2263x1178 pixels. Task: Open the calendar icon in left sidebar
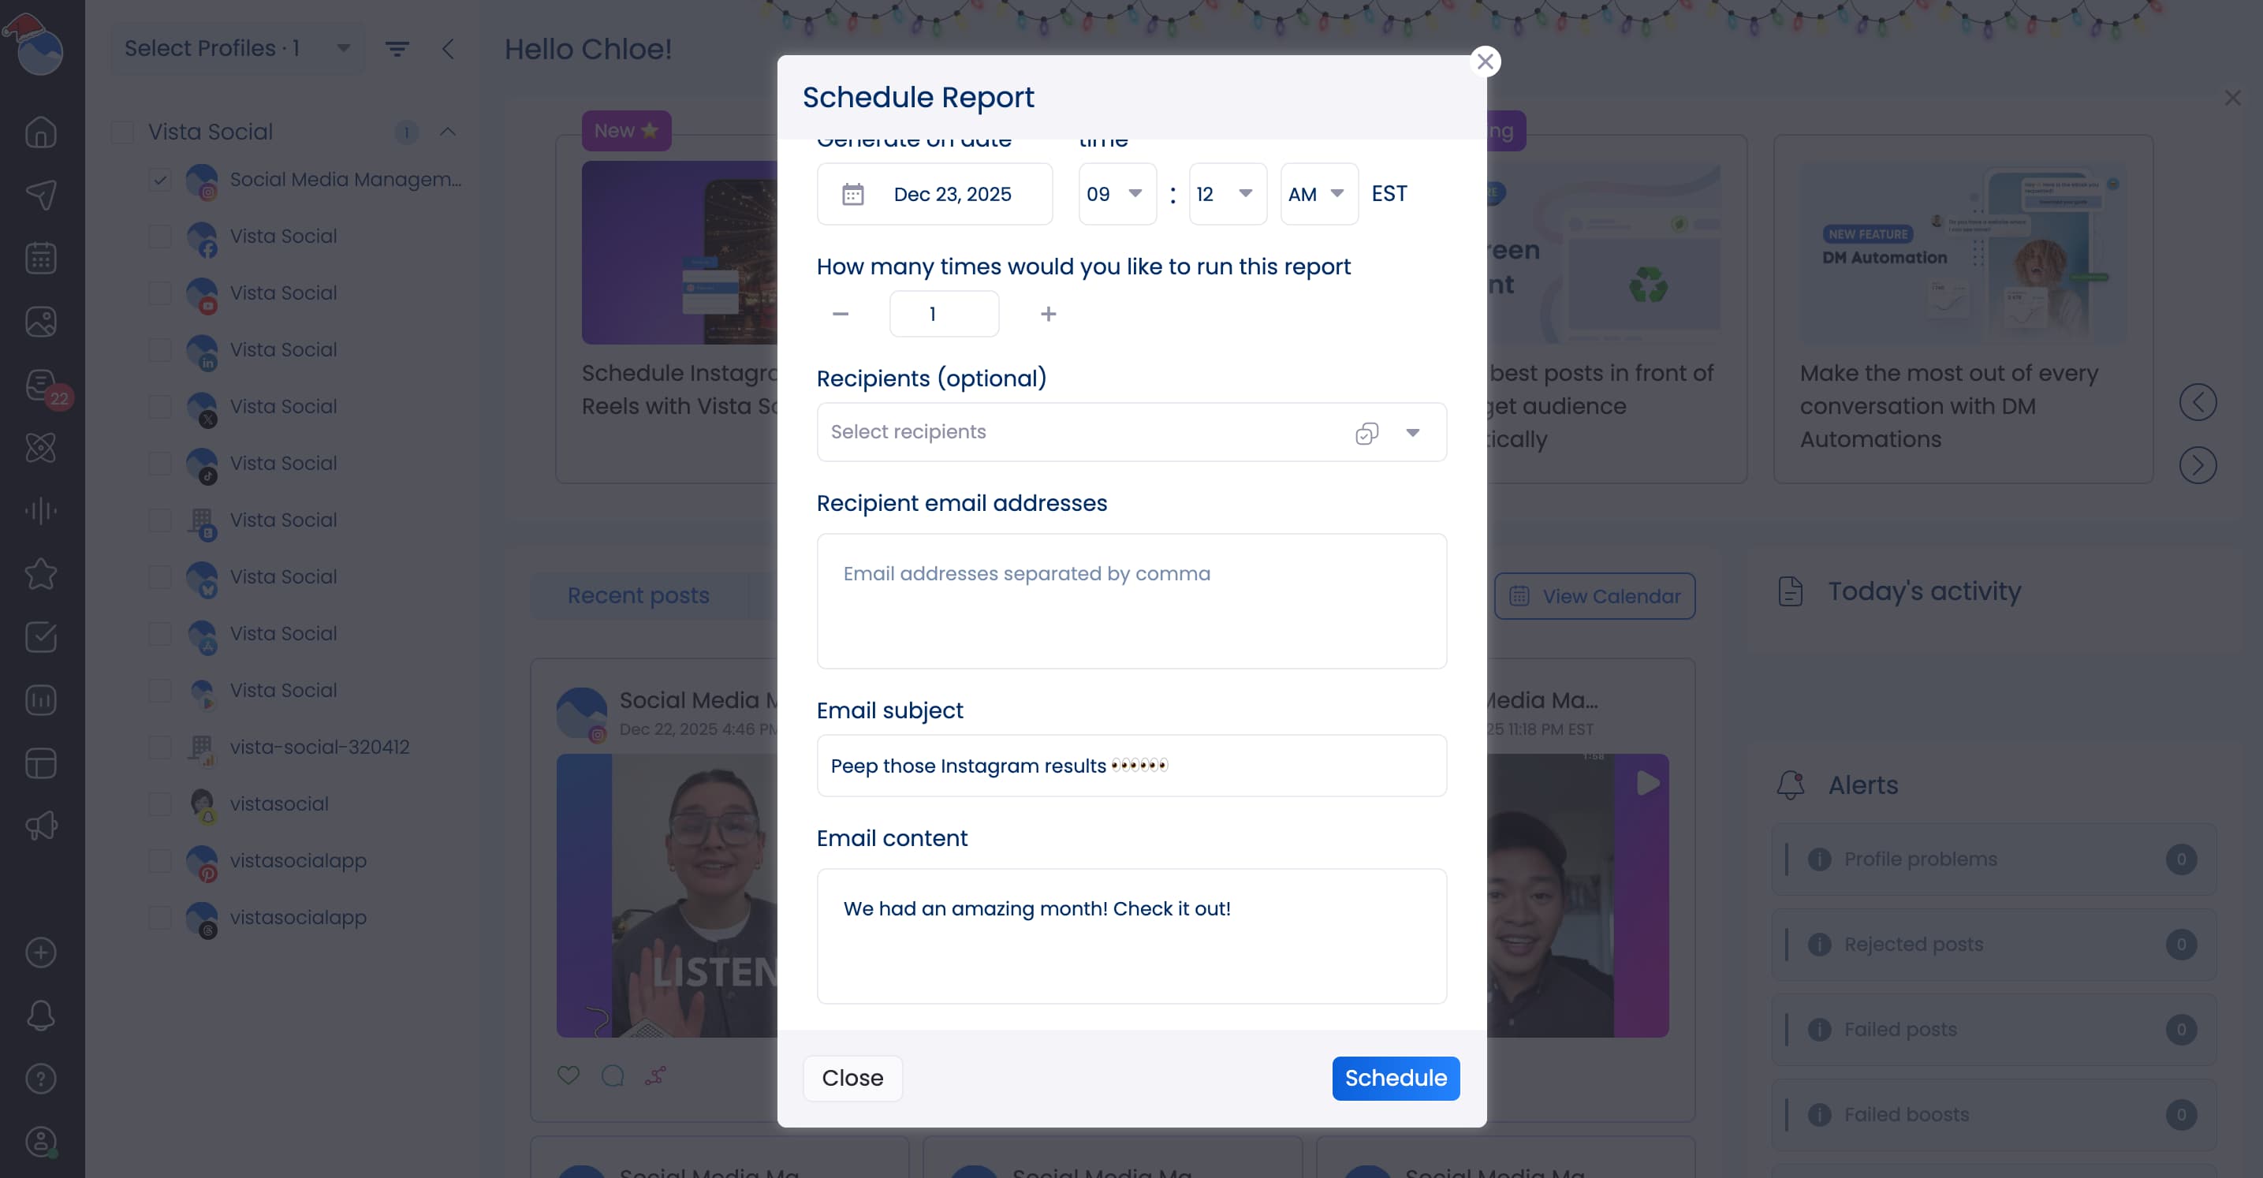coord(40,259)
